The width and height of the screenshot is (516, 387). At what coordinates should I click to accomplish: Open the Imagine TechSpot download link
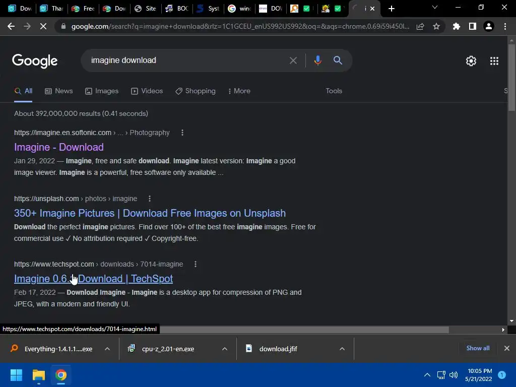(x=93, y=279)
